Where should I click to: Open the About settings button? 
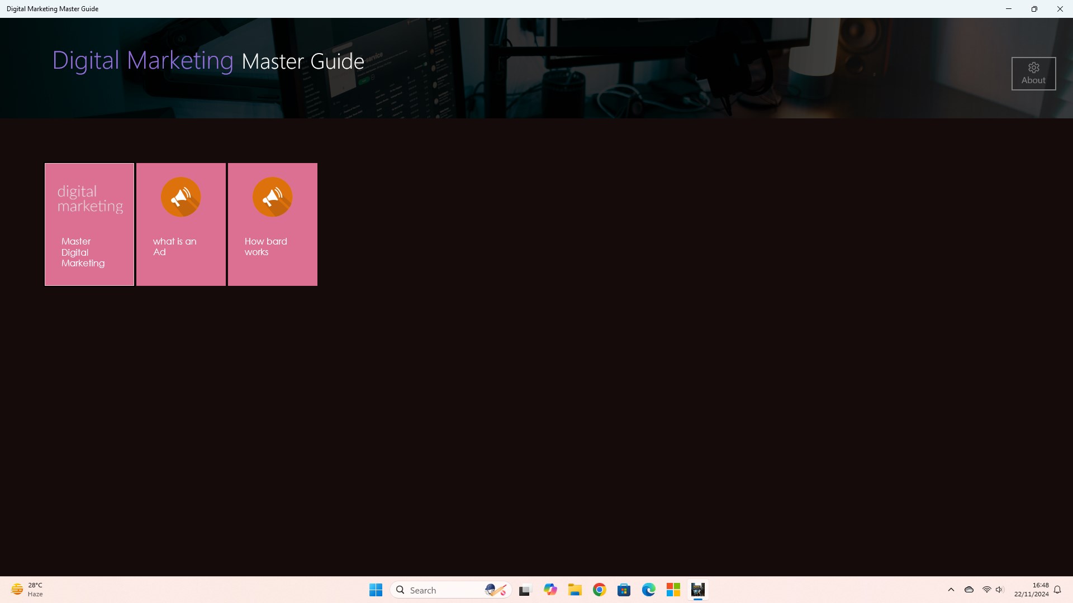point(1033,74)
